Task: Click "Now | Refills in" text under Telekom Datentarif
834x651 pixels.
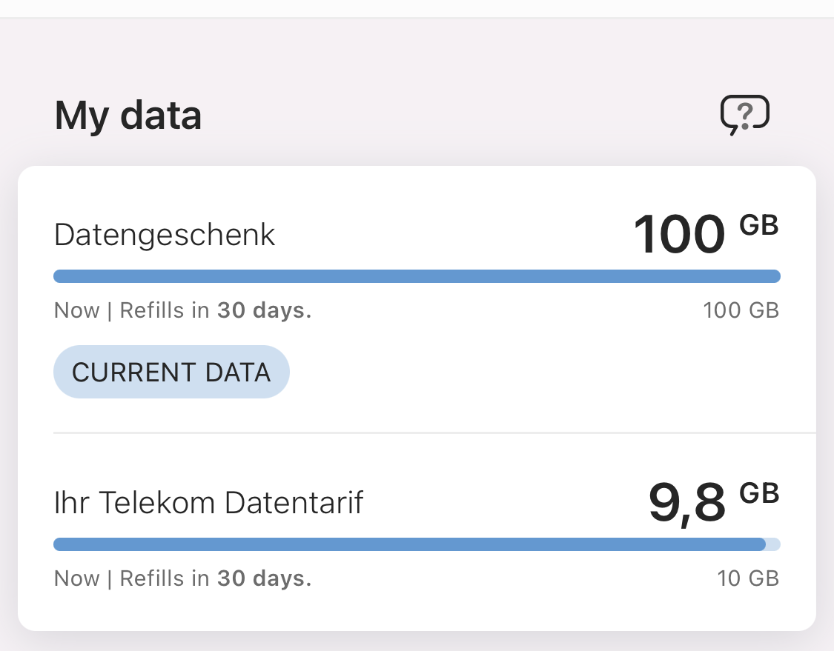Action: coord(132,578)
